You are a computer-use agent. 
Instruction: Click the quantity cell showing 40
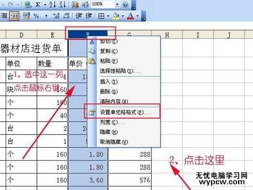(x=53, y=115)
